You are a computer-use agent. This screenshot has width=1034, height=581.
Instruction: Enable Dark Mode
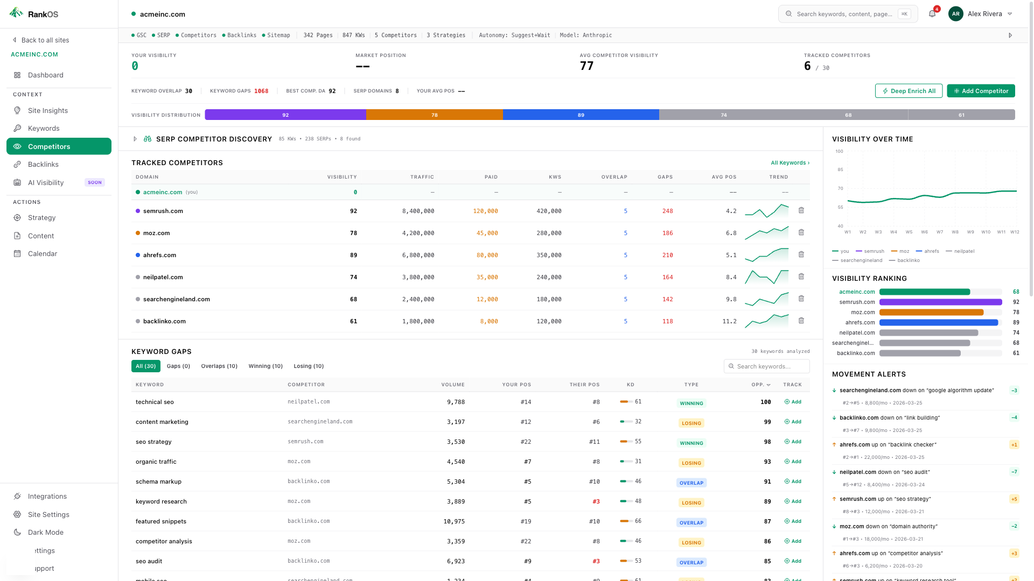click(45, 532)
